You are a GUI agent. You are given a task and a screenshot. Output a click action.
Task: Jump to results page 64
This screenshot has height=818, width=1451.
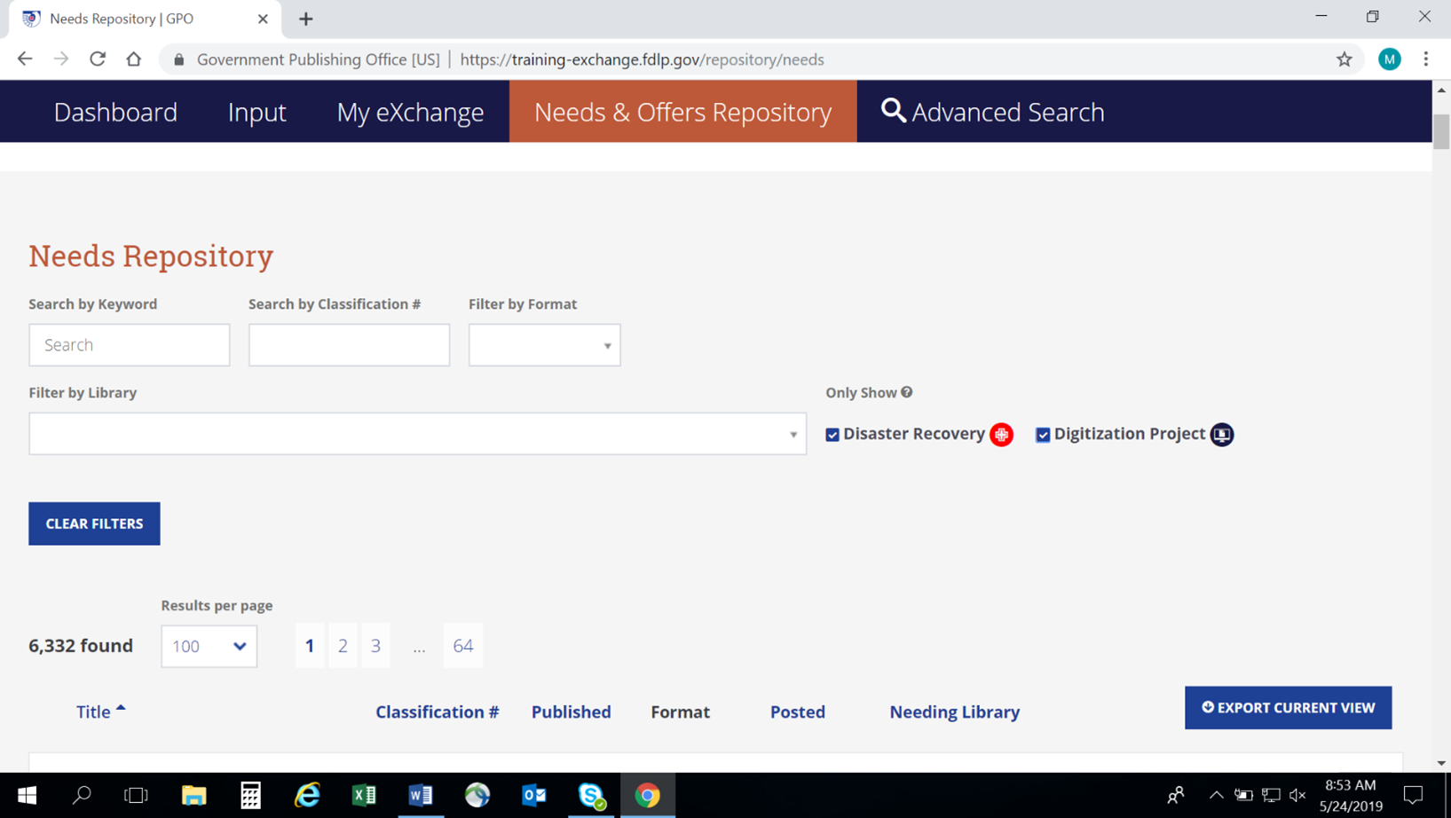(463, 646)
